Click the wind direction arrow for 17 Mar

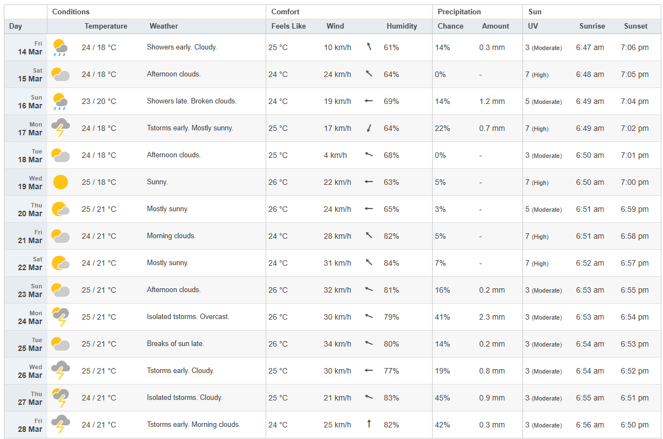point(369,128)
